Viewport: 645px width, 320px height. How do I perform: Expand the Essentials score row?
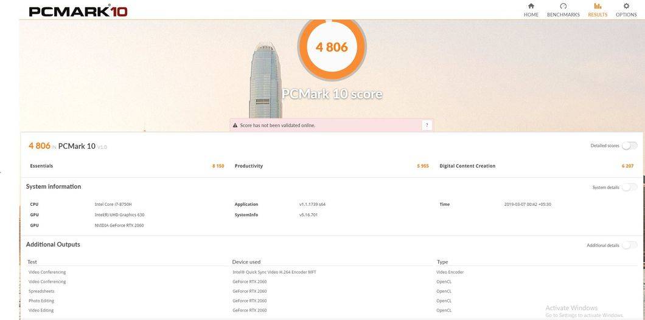point(127,166)
